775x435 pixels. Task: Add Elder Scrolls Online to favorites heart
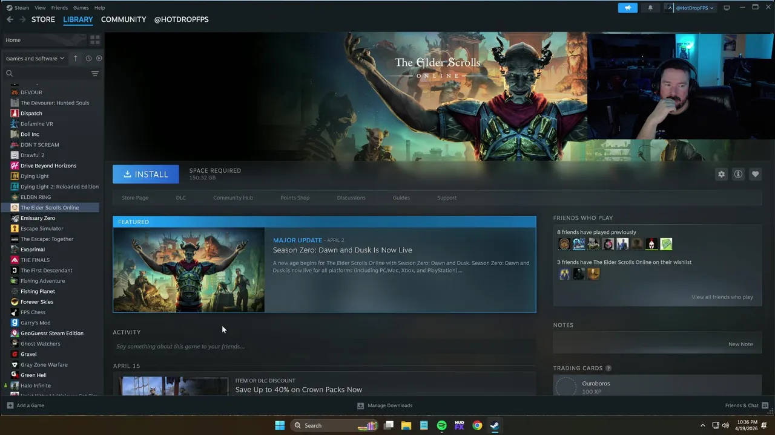[755, 174]
